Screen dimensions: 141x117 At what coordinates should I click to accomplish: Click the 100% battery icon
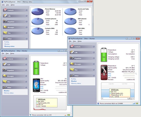[x=36, y=68]
